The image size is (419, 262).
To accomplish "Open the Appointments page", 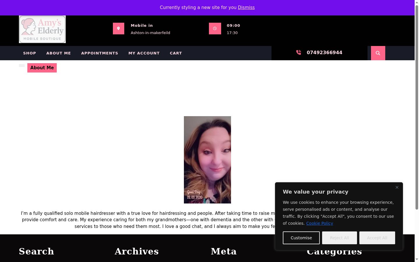I will pos(100,53).
